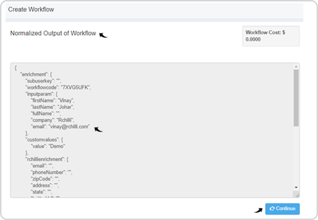Click the pointing hand icon in Continue
Viewport: 318px width, 220px height.
tap(272, 208)
